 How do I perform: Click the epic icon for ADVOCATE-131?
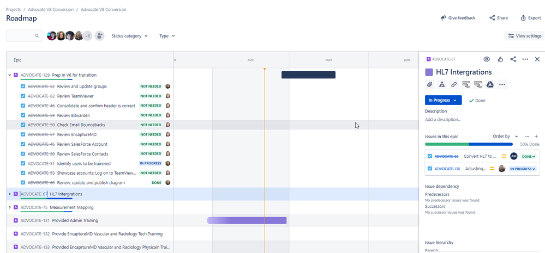(x=16, y=220)
